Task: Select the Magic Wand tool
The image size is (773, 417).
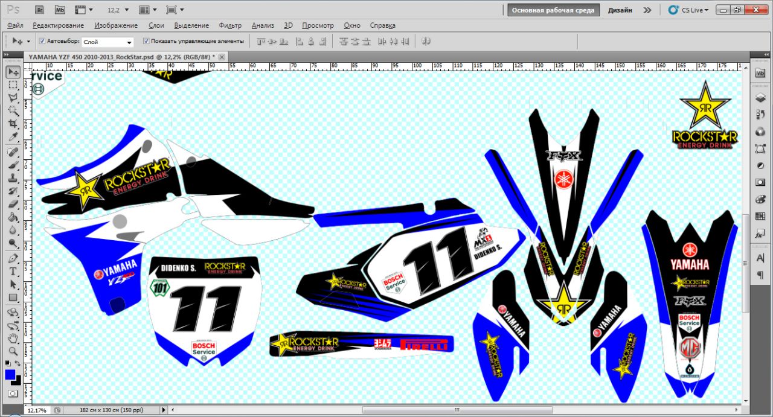Action: (x=13, y=110)
